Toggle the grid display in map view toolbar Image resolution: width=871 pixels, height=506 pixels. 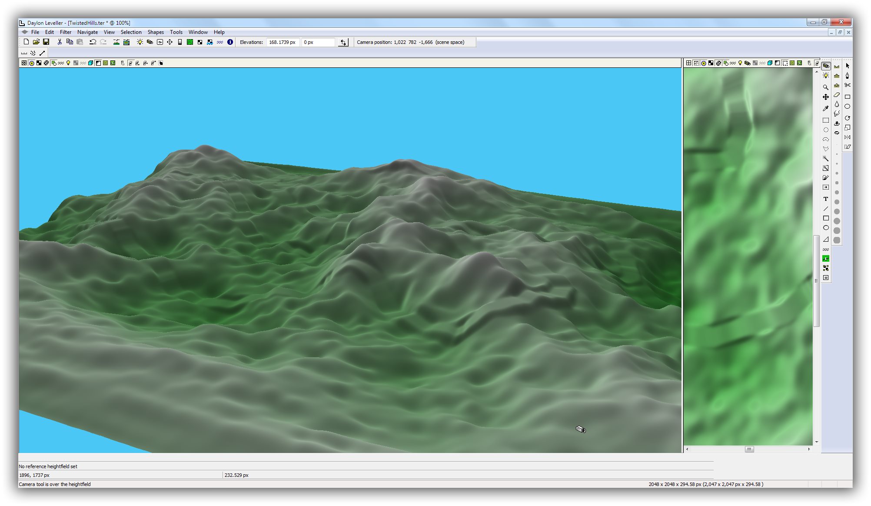coord(688,63)
